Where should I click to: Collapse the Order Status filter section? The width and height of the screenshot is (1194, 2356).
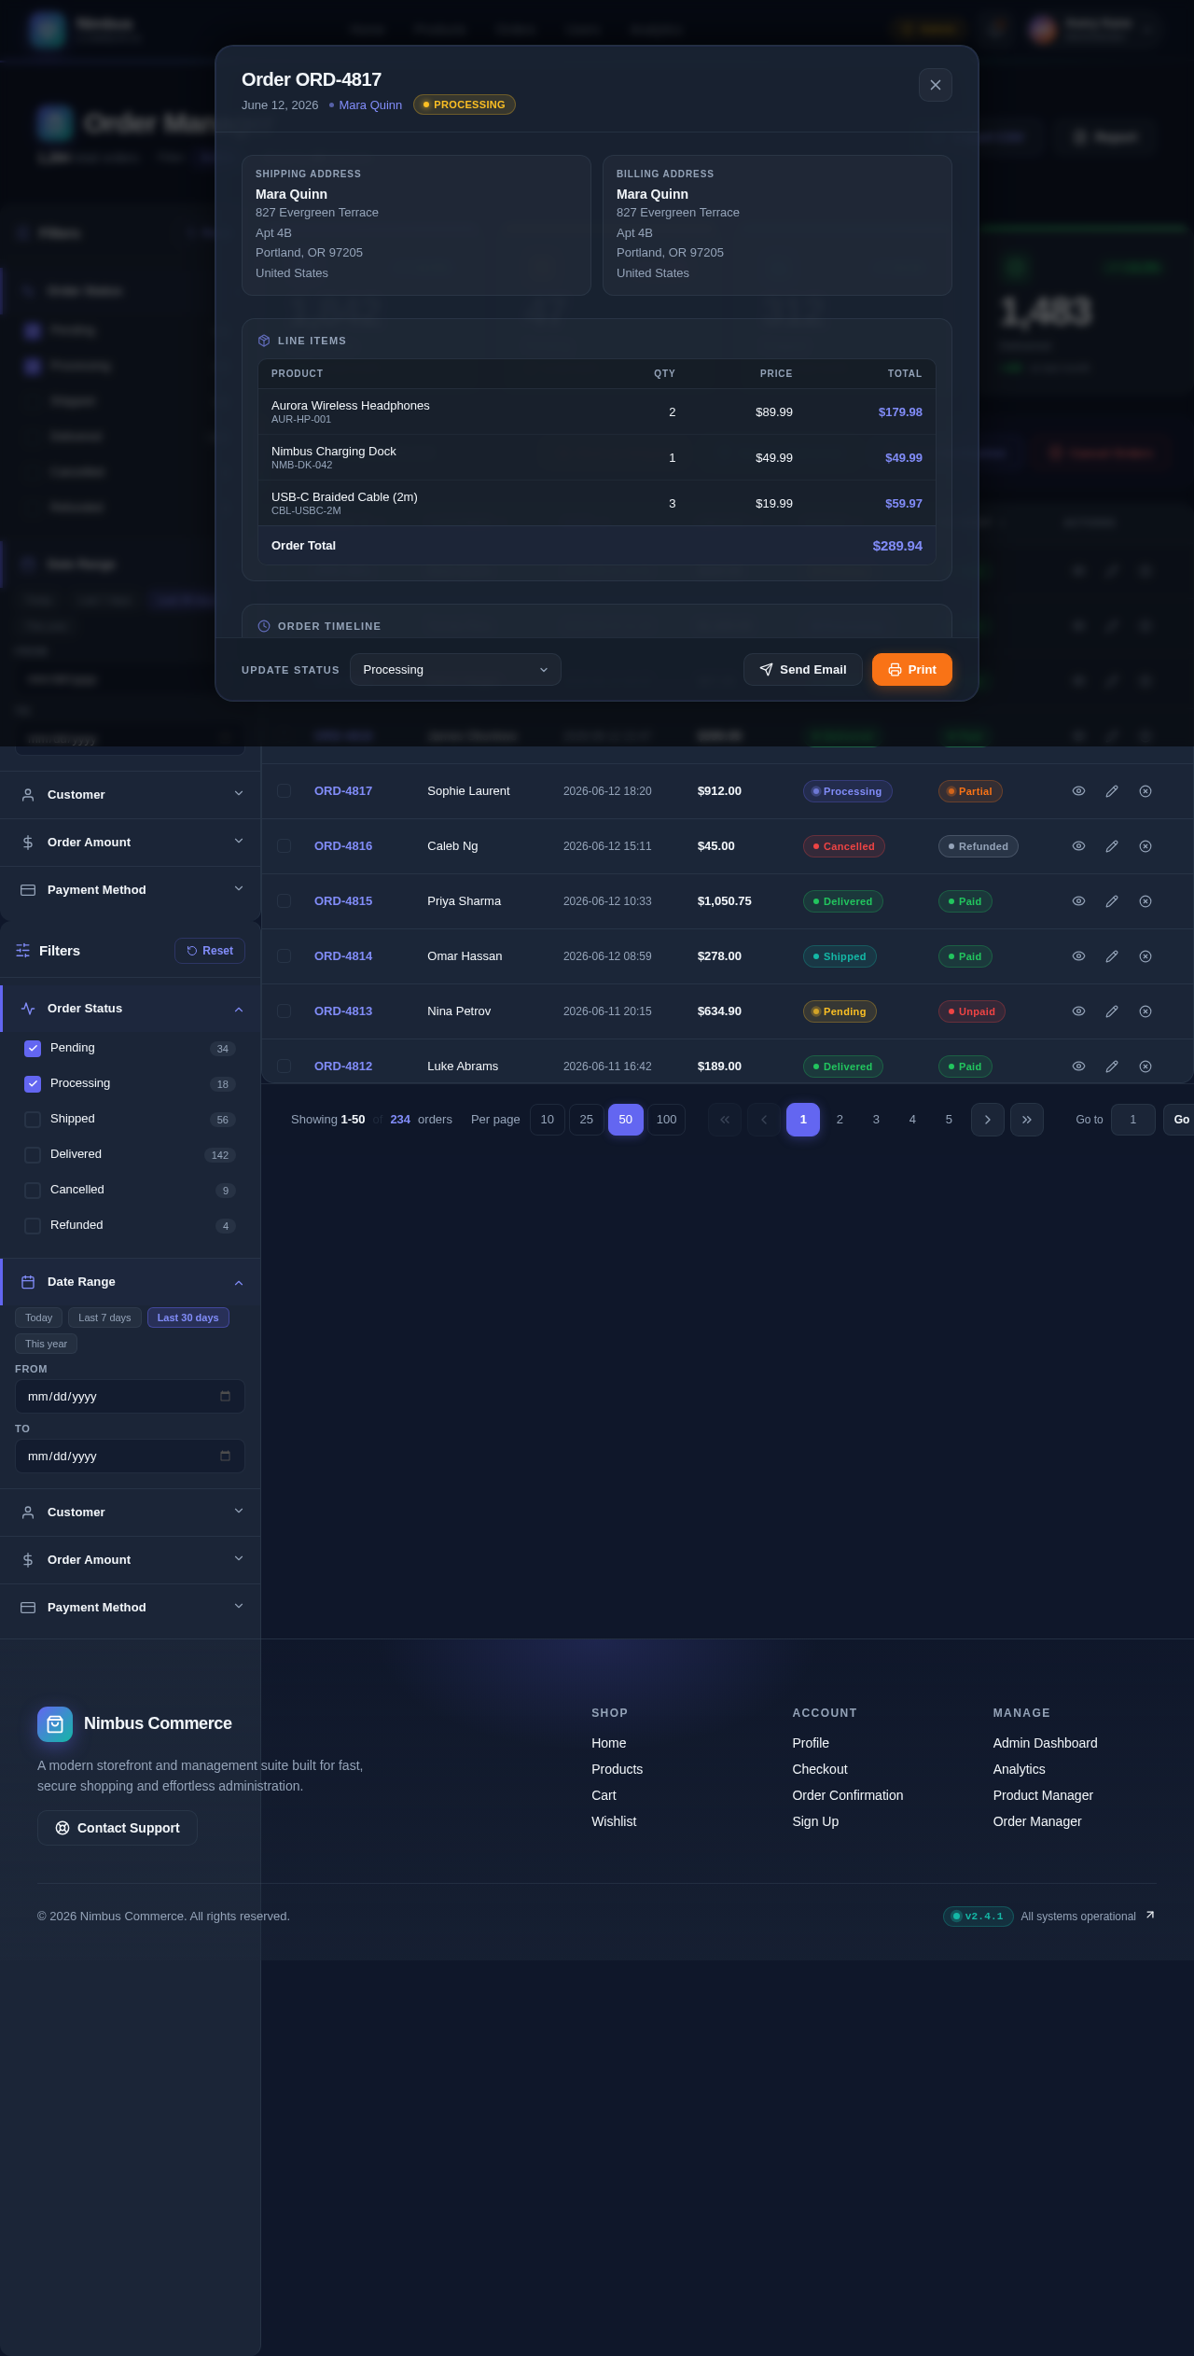click(x=131, y=1009)
